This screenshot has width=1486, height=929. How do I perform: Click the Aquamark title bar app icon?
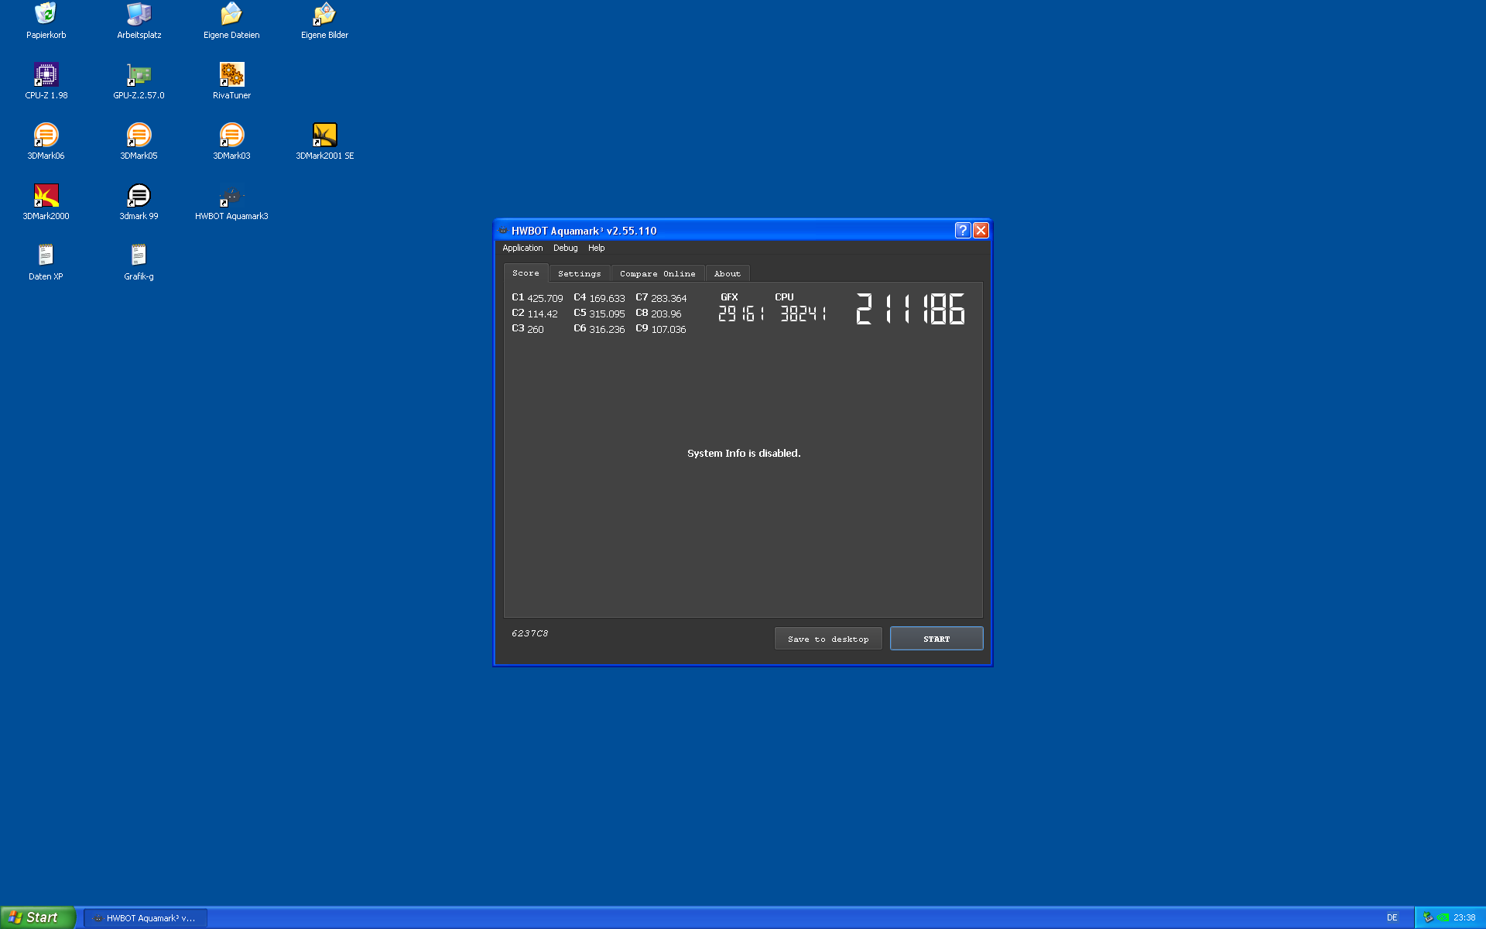(503, 231)
